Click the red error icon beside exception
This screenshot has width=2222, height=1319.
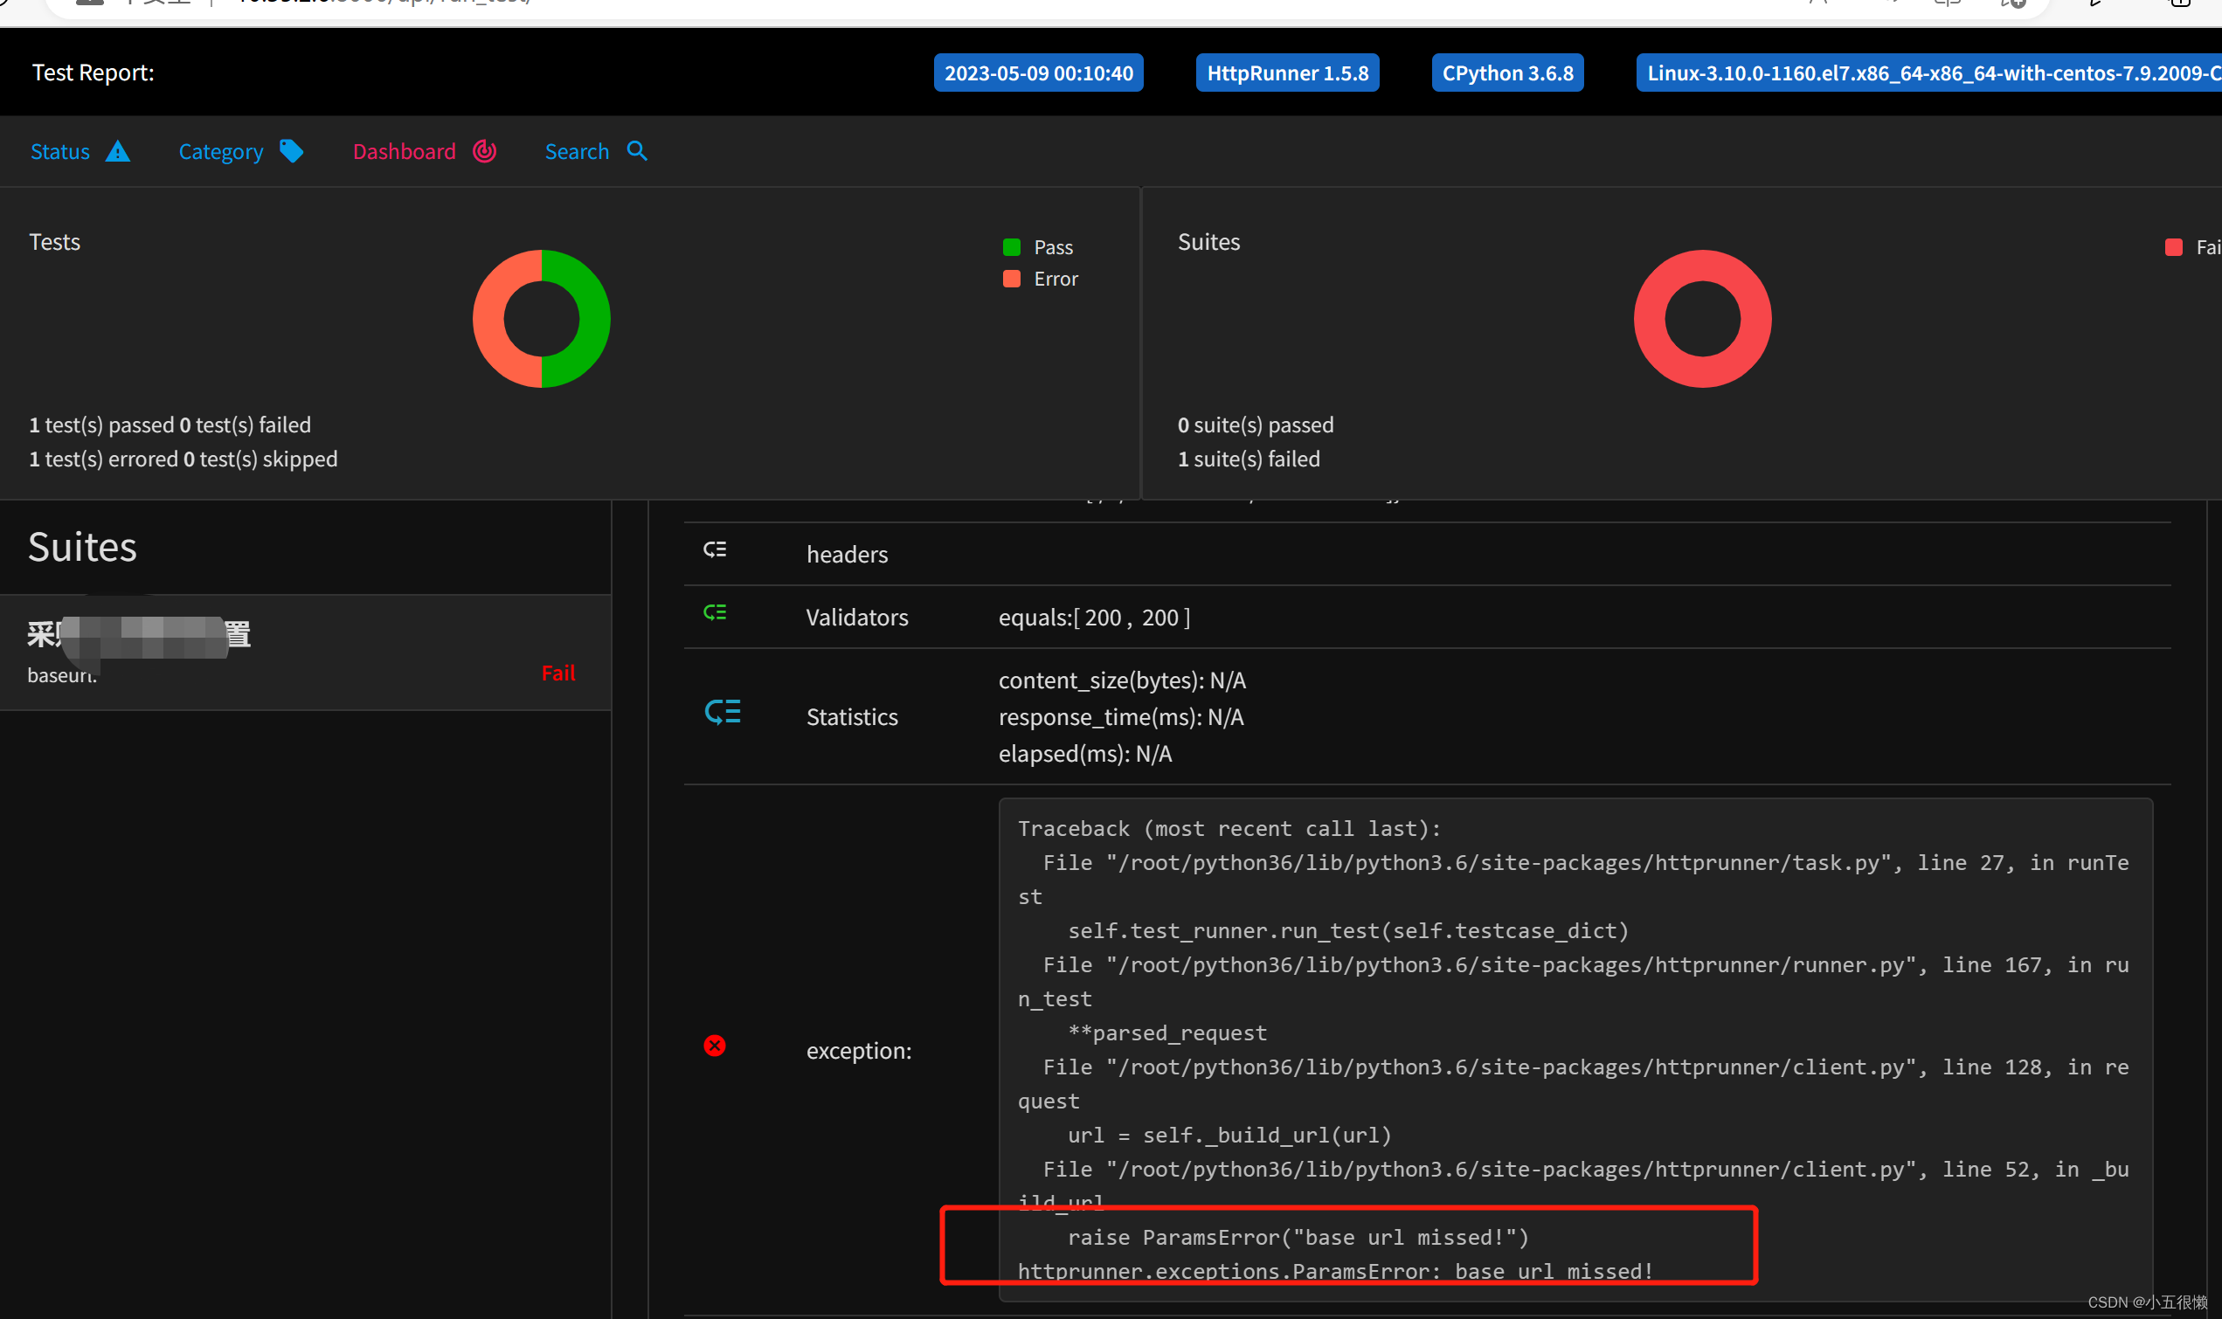coord(715,1046)
